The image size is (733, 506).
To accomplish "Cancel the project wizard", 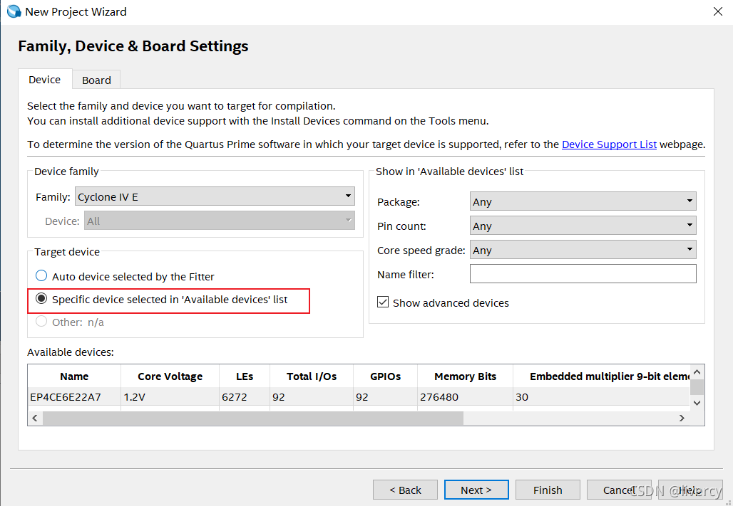I will click(x=619, y=490).
